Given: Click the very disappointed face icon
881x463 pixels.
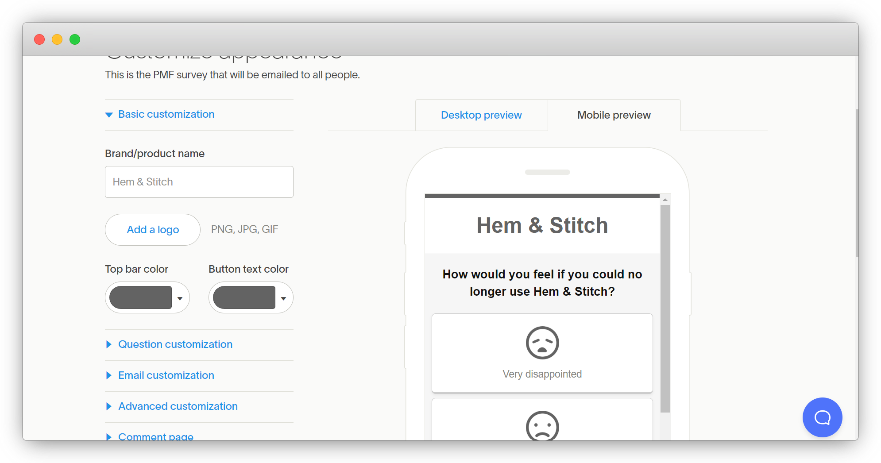Looking at the screenshot, I should 542,343.
